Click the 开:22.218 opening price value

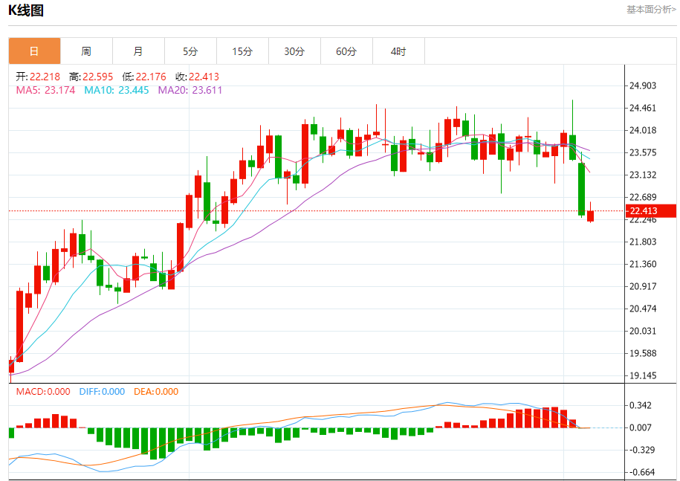38,77
